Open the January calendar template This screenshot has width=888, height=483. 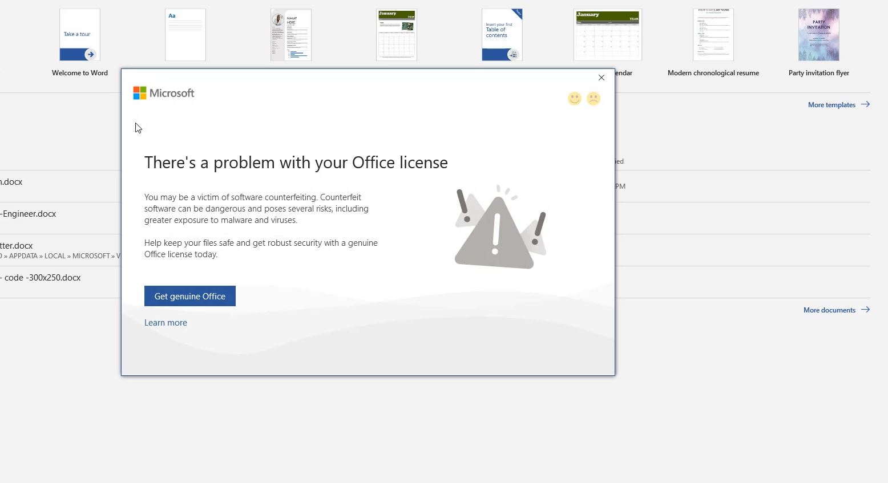607,34
